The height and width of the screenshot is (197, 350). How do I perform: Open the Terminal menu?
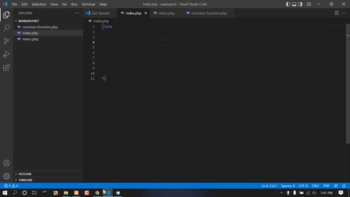tap(88, 4)
